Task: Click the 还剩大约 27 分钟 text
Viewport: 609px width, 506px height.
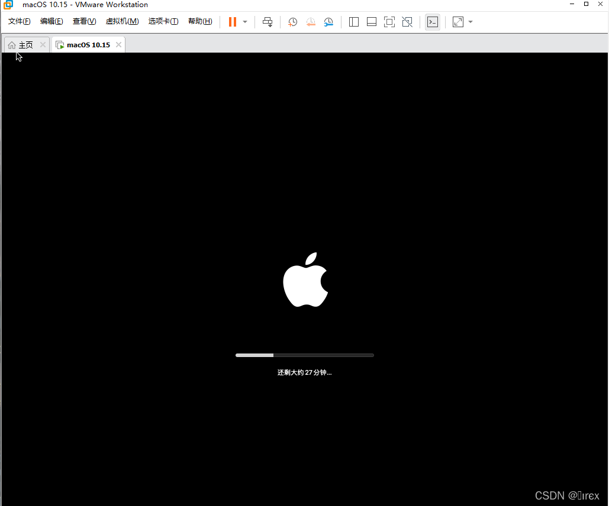Action: (x=304, y=372)
